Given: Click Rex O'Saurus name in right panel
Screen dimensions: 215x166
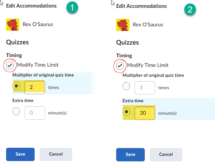Looking at the screenshot, I should pyautogui.click(x=148, y=25).
